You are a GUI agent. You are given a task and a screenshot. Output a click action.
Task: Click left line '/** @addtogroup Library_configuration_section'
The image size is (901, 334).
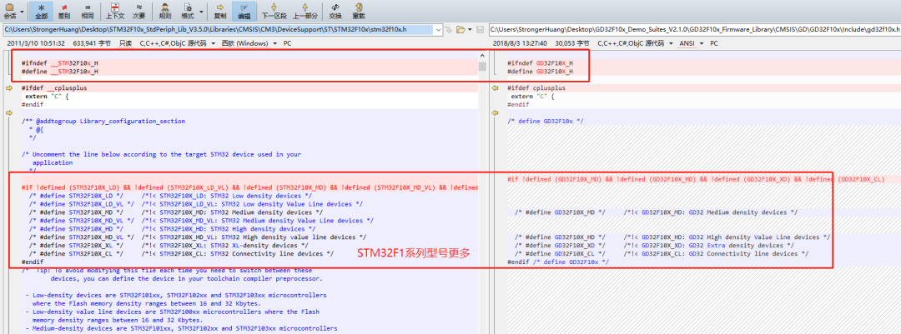pyautogui.click(x=103, y=122)
